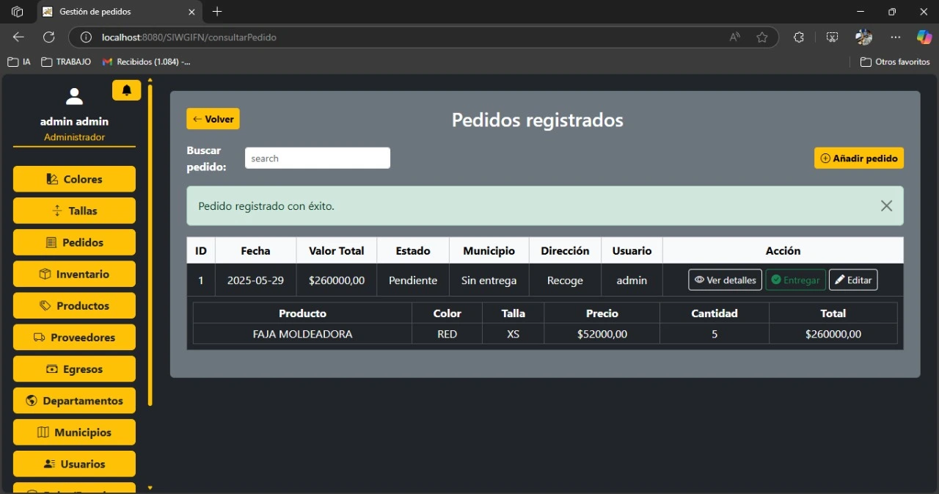Open a new browser tab

pos(216,12)
